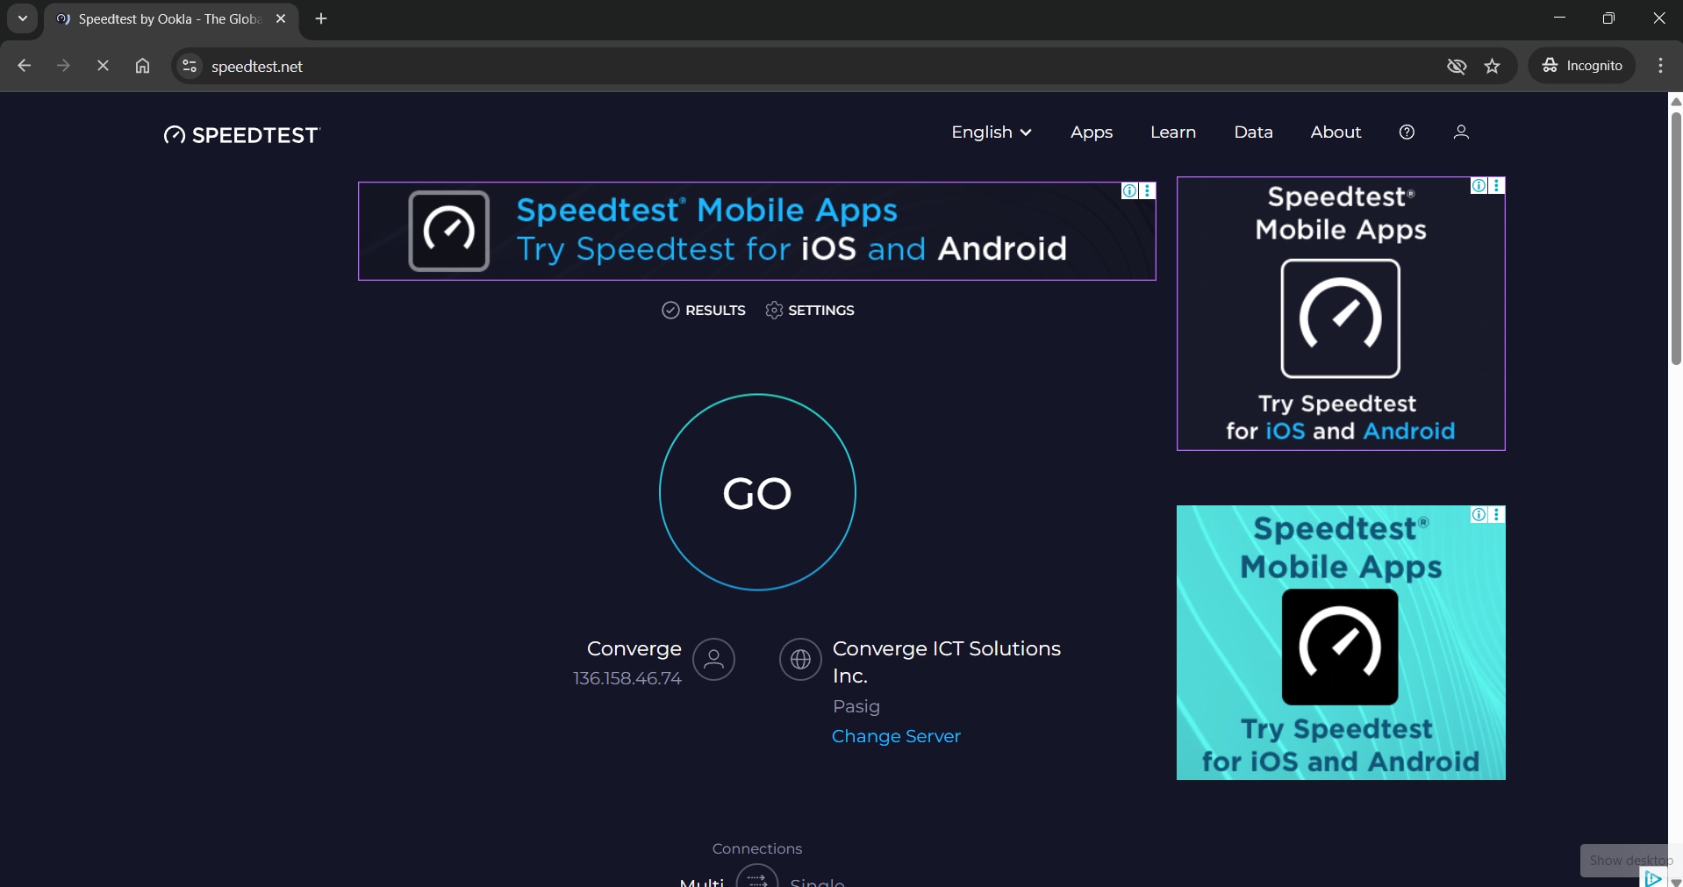This screenshot has width=1683, height=887.
Task: Open the top banner Speedtest Mobile Apps ad
Action: 756,231
